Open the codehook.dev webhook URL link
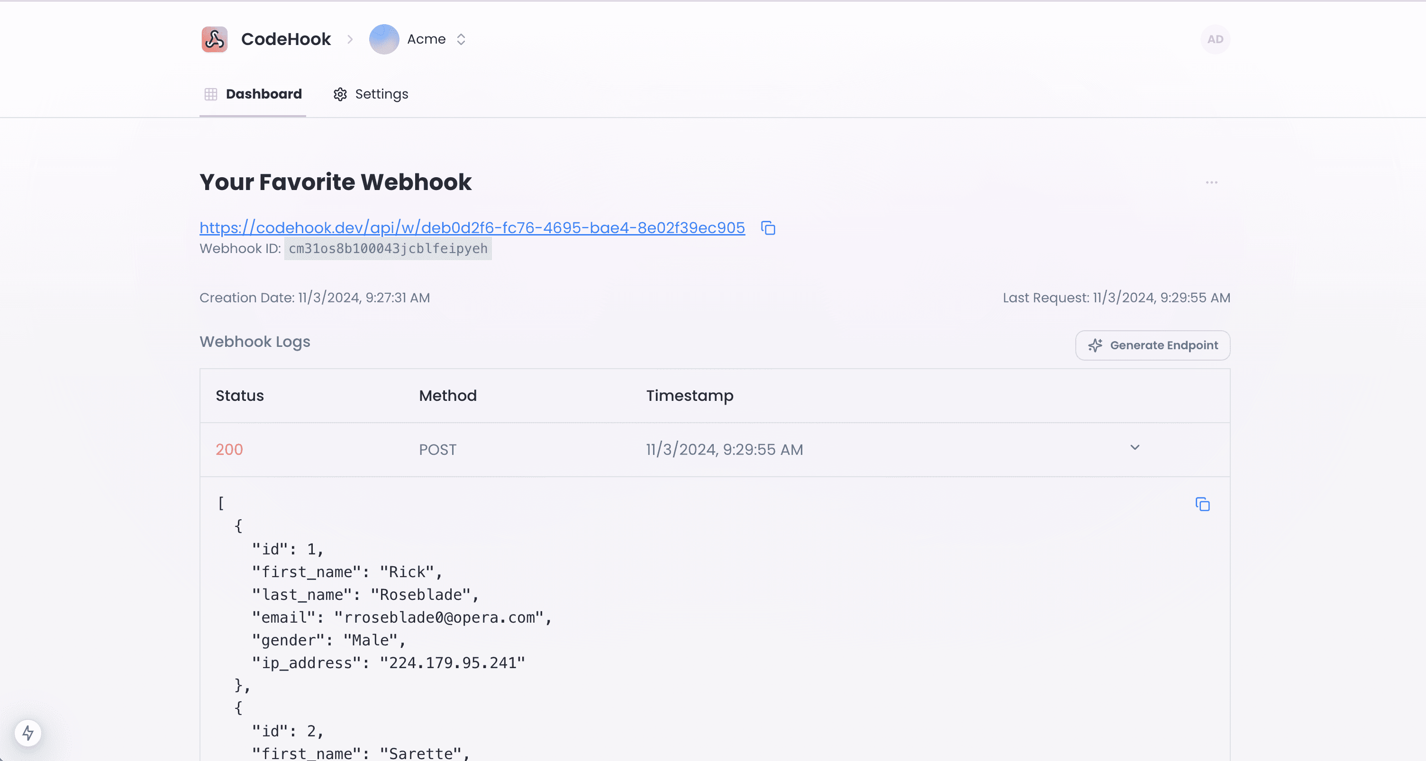Image resolution: width=1426 pixels, height=761 pixels. (x=472, y=228)
